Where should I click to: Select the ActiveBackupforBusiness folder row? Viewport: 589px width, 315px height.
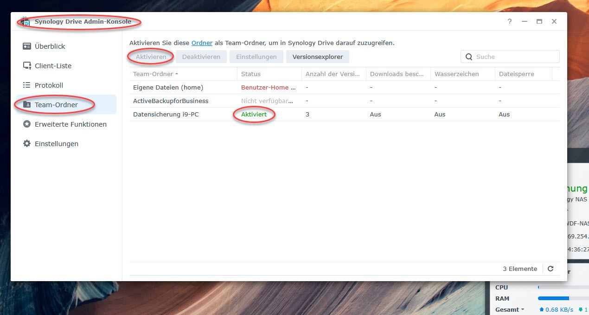pos(170,101)
